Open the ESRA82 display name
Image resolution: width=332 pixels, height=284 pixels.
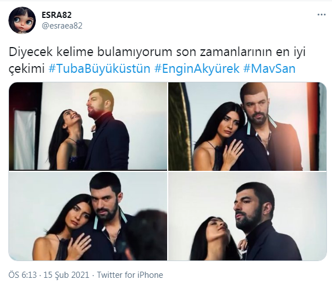tap(57, 15)
